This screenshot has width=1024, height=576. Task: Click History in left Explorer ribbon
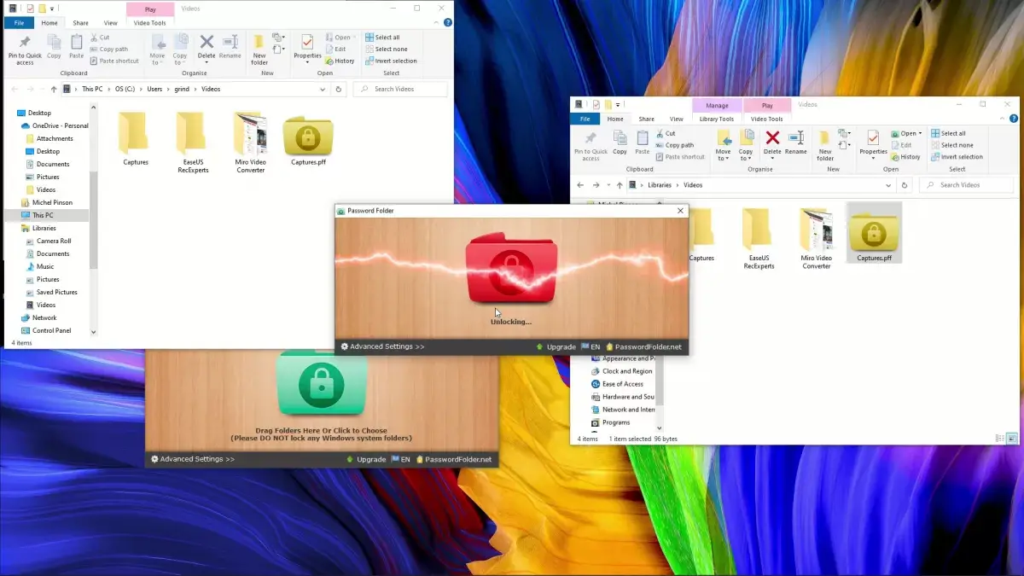point(340,61)
